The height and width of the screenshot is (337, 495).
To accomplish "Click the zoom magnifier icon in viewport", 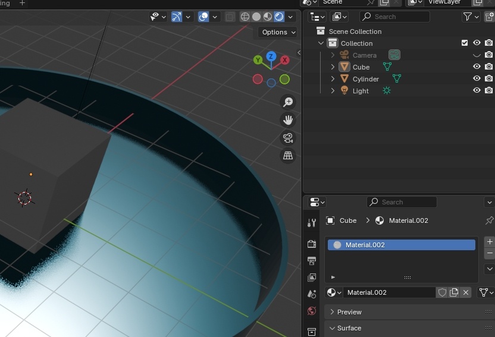I will point(288,102).
